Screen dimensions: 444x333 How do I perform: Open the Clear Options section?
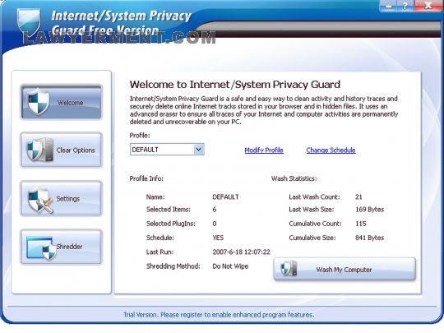tap(61, 150)
